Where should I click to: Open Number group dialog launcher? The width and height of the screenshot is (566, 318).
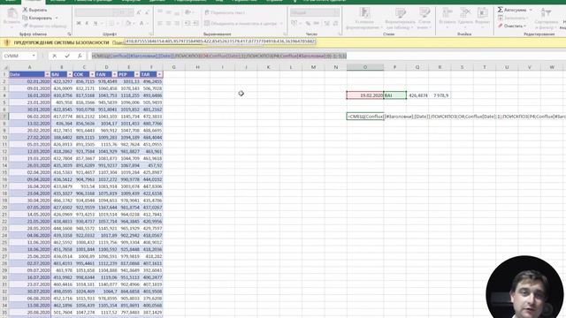[340, 34]
